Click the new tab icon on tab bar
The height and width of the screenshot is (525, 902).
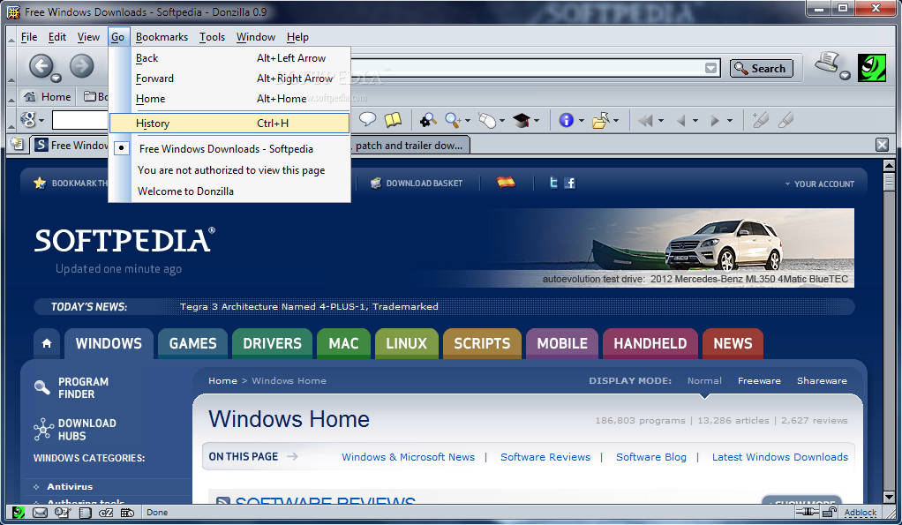[x=18, y=145]
